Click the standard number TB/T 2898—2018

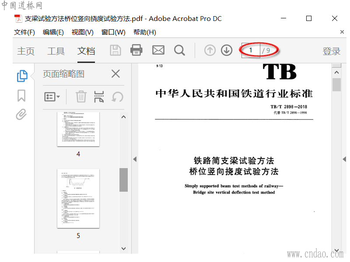pos(289,107)
